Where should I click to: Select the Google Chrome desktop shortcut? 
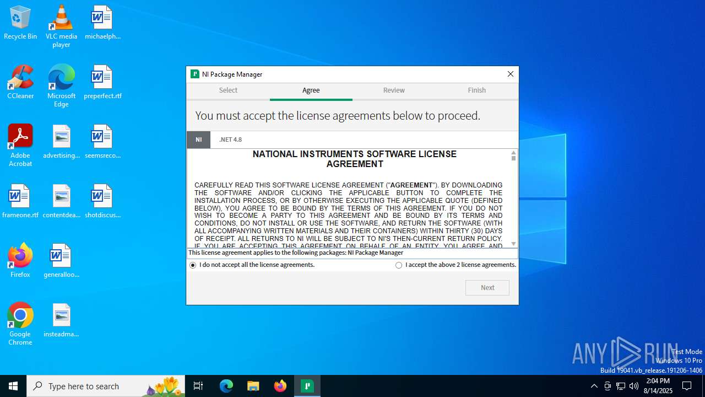(x=20, y=324)
